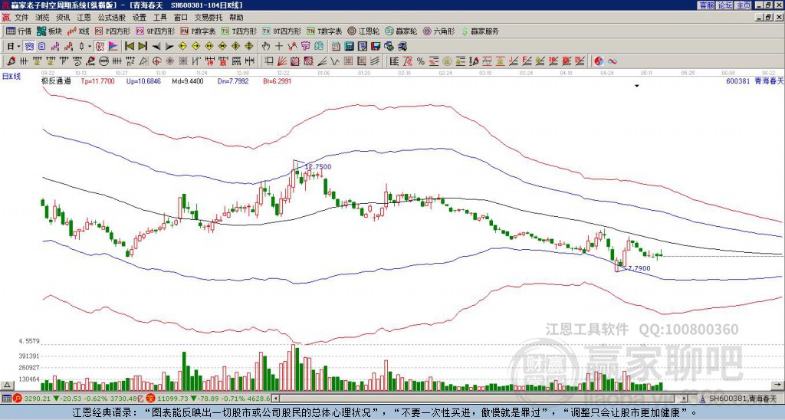Open the 行情 quotes view
785x420 pixels.
pos(18,31)
